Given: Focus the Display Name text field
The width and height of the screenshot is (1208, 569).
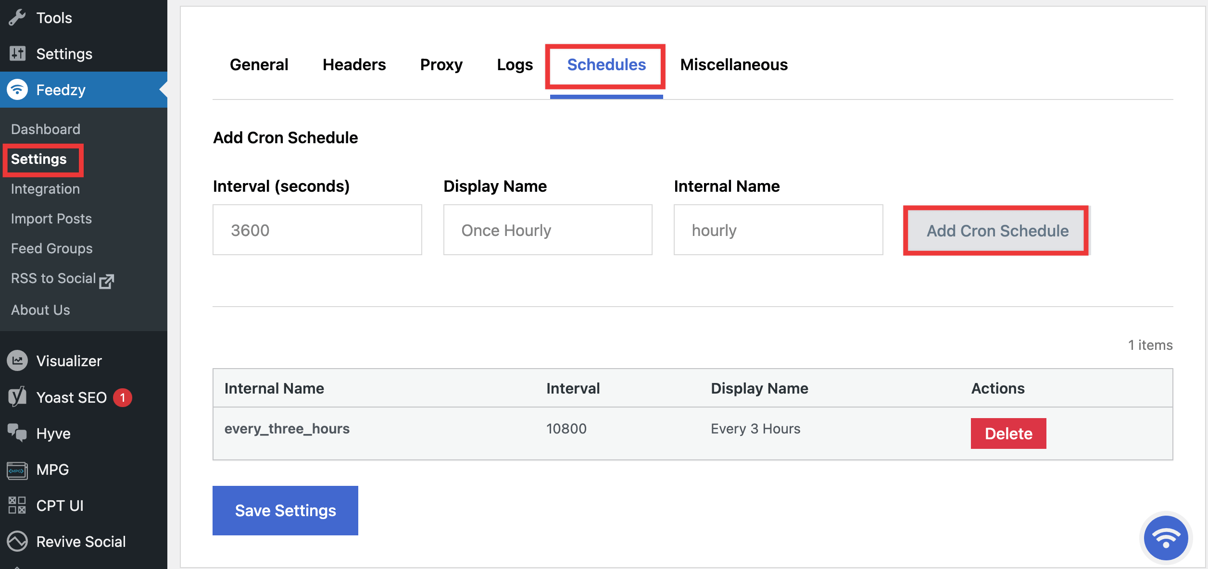Looking at the screenshot, I should click(547, 230).
